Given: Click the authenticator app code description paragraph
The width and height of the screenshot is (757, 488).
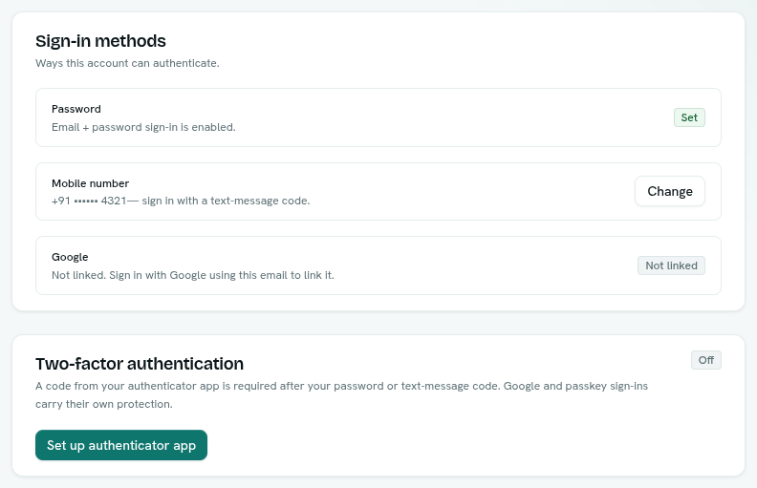Looking at the screenshot, I should (x=341, y=395).
